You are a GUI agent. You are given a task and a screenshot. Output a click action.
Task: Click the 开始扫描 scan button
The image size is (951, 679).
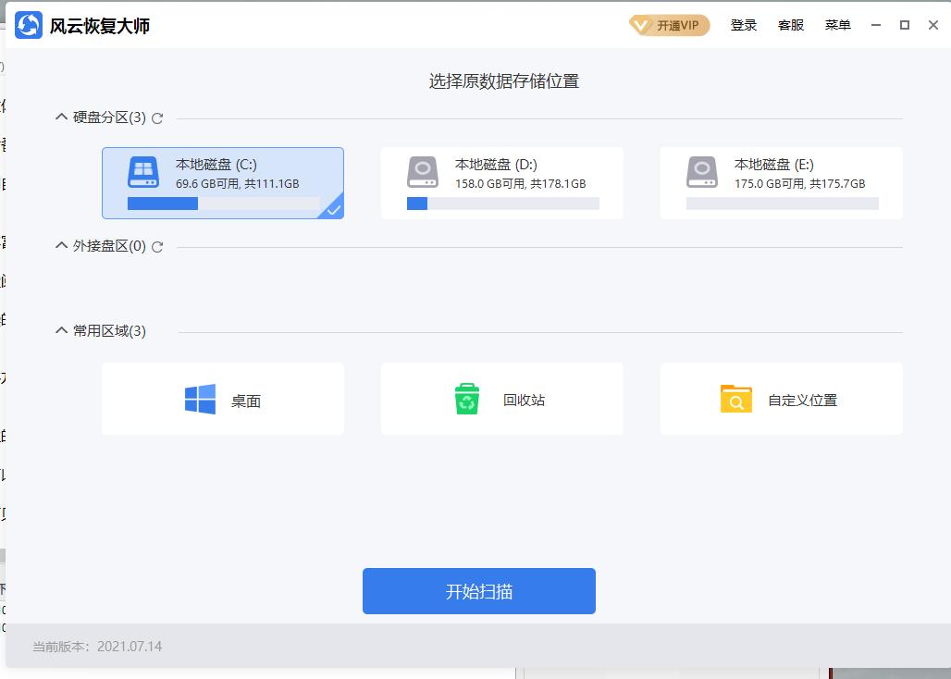478,590
